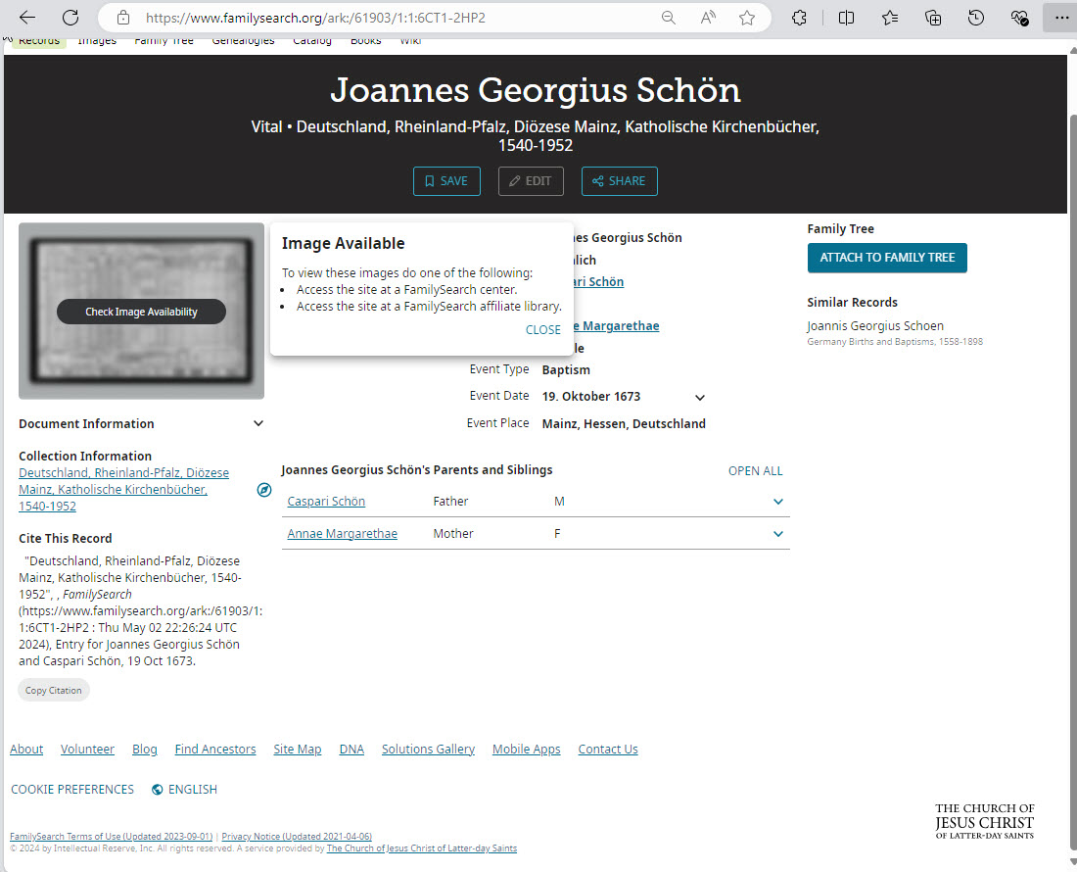Click OPEN ALL for parents and siblings
1077x872 pixels.
[755, 470]
